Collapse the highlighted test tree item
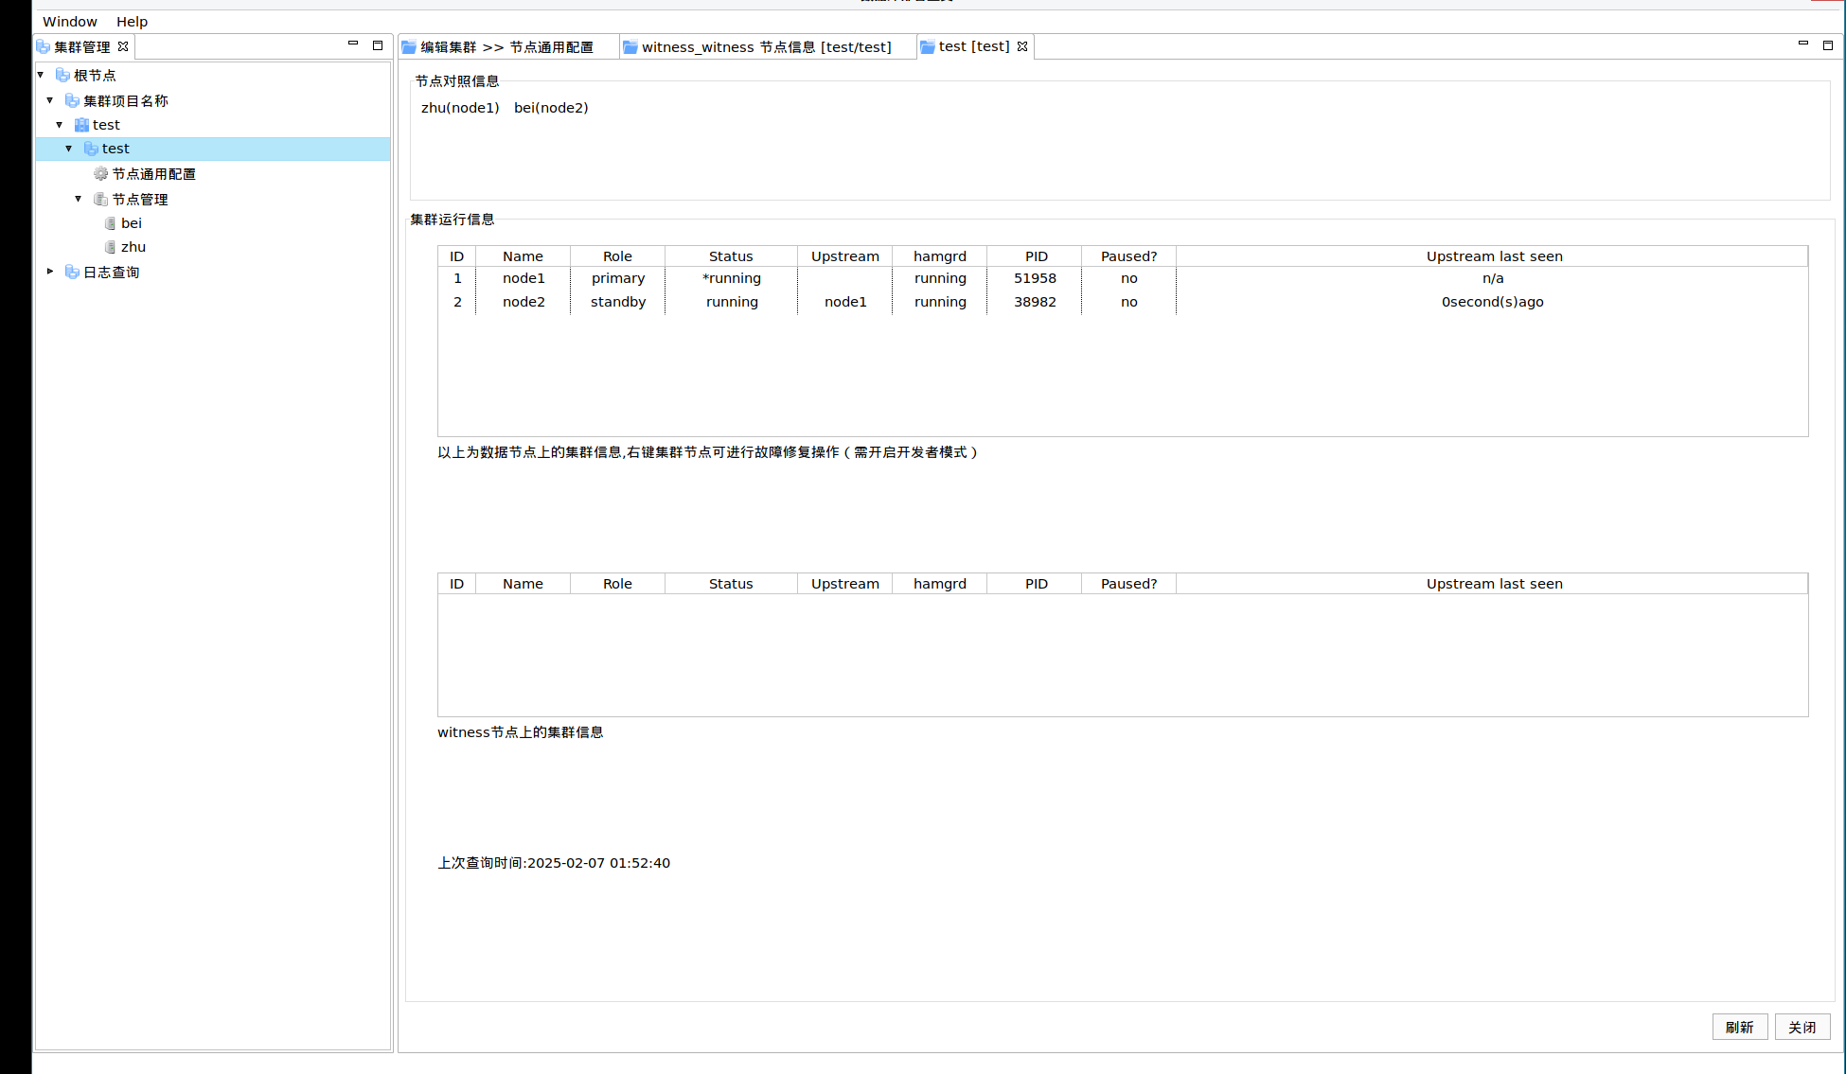The width and height of the screenshot is (1846, 1074). 69,149
